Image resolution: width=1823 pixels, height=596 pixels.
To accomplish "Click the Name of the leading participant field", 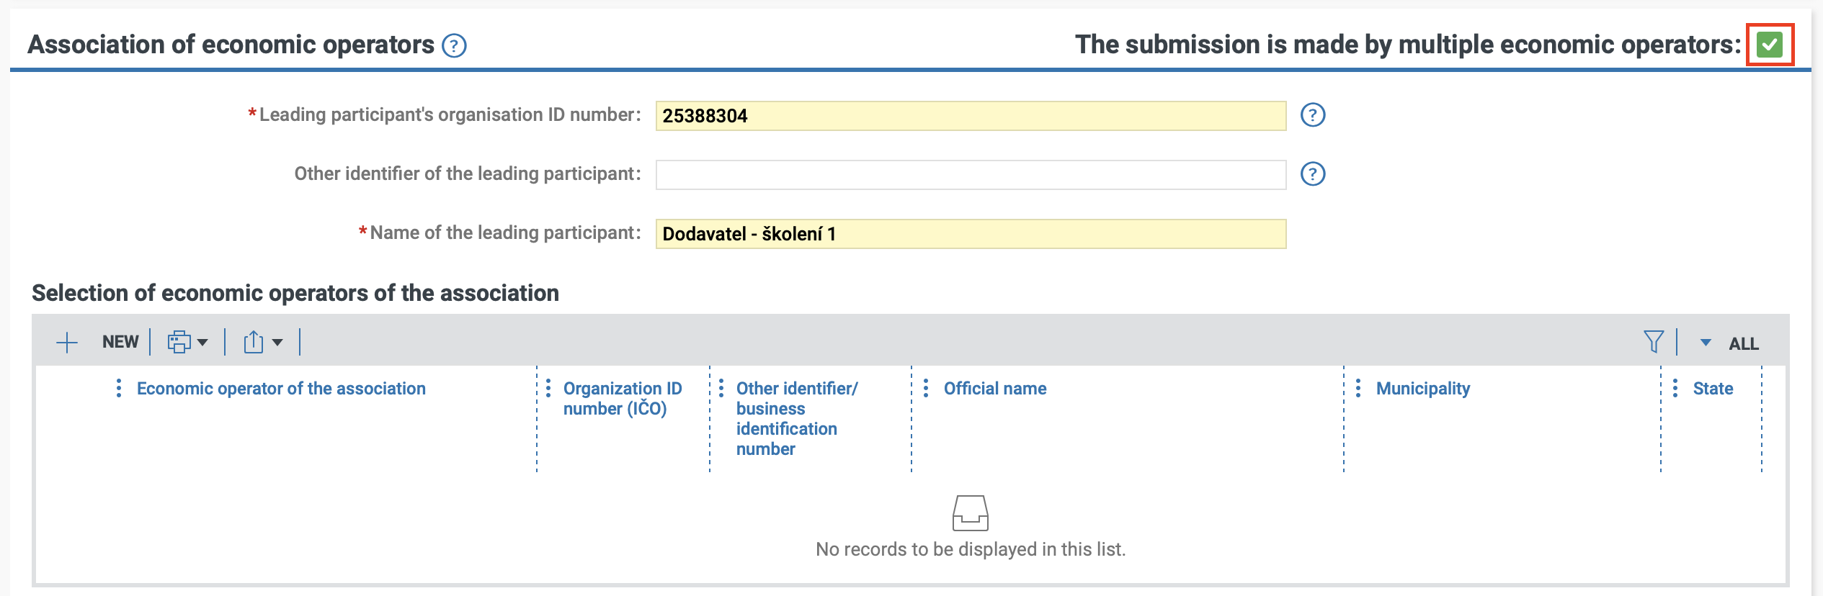I will 970,234.
